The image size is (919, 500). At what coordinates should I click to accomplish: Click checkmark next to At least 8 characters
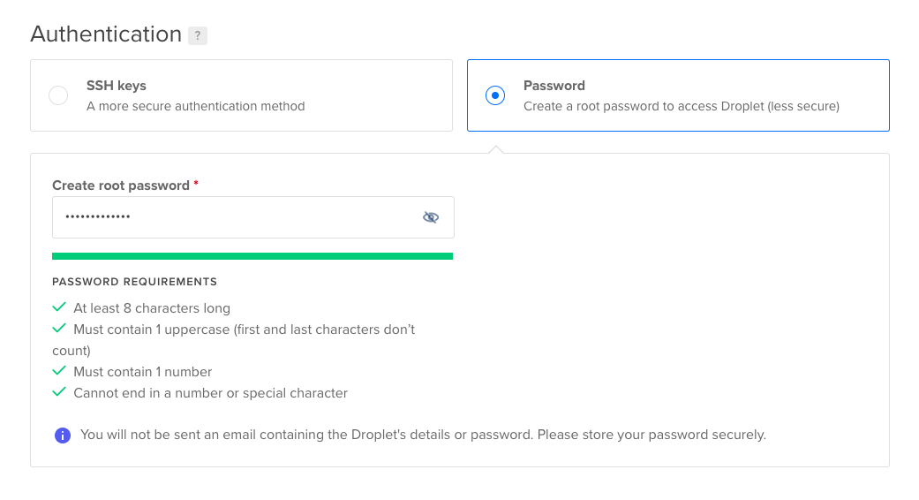[x=59, y=307]
